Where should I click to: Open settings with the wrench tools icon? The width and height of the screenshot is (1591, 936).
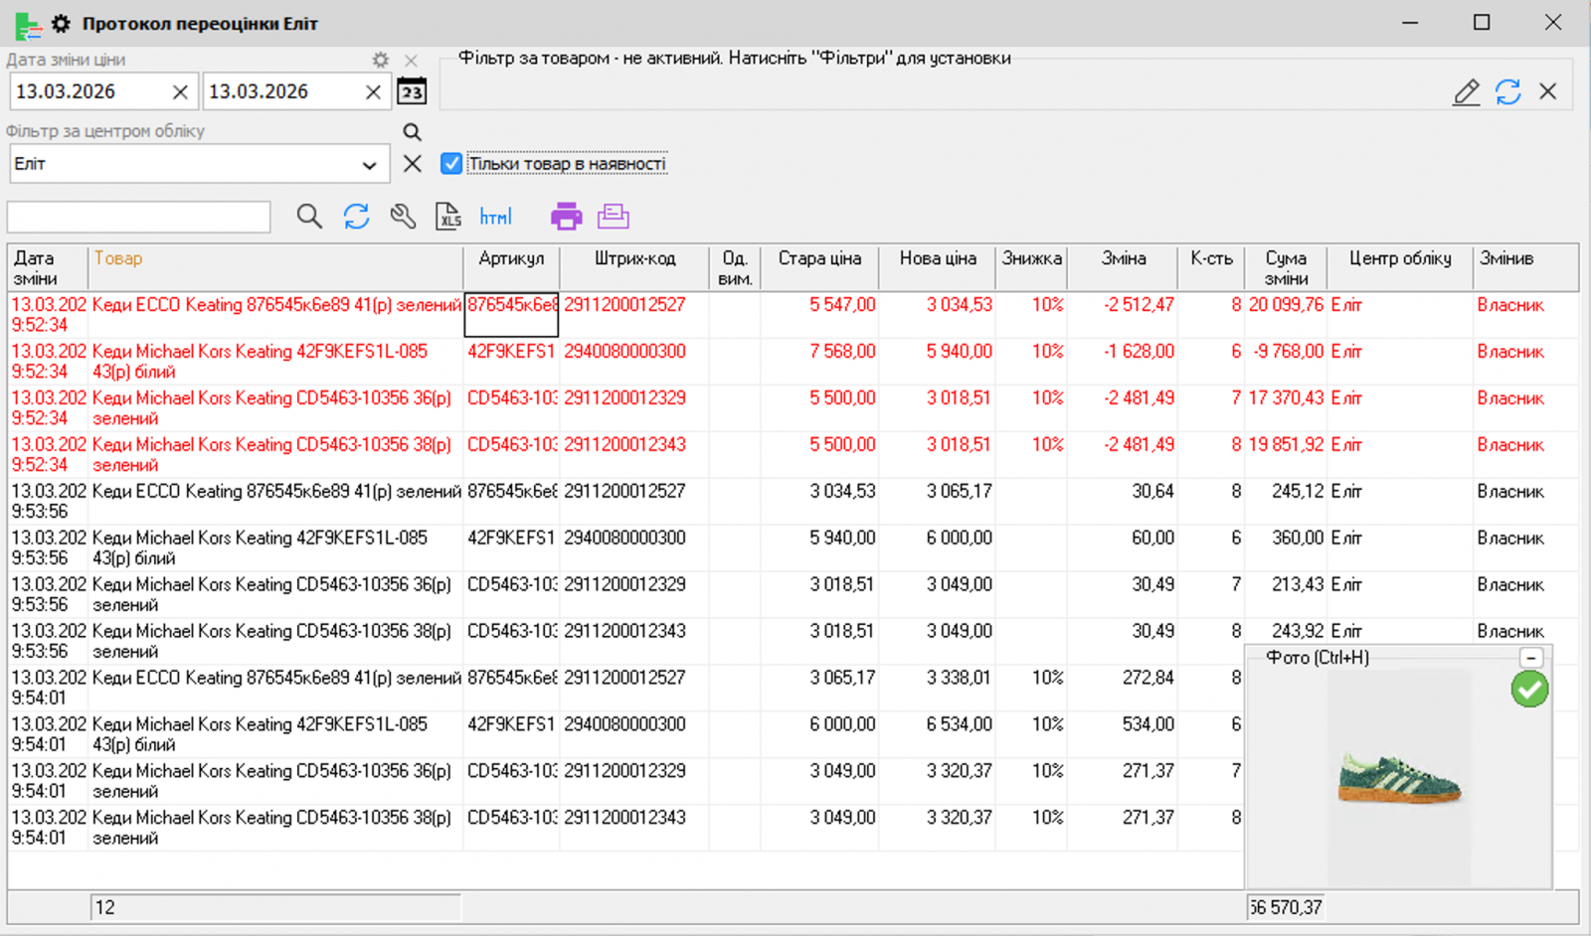pyautogui.click(x=403, y=217)
